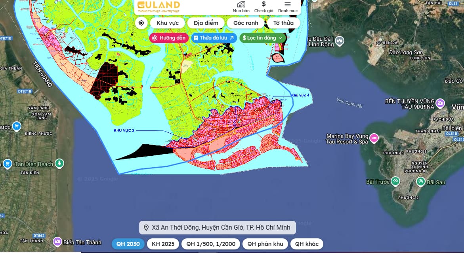Click the Biển Tân Thành camera pin
Viewport: 464px width, 253px height.
coord(57,242)
